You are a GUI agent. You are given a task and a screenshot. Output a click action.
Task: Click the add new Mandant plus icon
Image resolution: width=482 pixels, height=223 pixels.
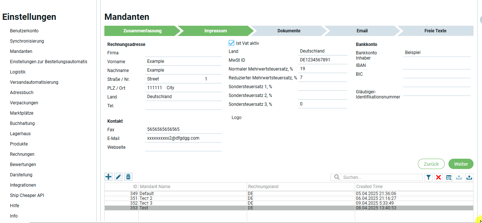[108, 177]
